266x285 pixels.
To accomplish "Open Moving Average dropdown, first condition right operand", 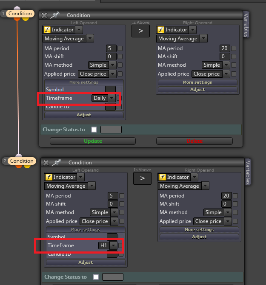I will [x=203, y=39].
